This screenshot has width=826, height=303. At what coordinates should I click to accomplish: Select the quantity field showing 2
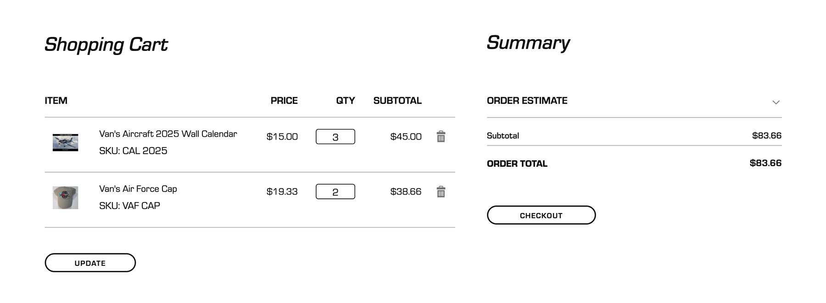(335, 191)
